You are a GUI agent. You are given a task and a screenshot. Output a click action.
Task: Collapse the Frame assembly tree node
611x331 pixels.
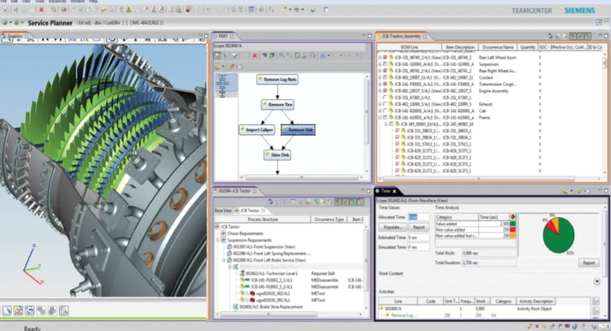[x=381, y=118]
